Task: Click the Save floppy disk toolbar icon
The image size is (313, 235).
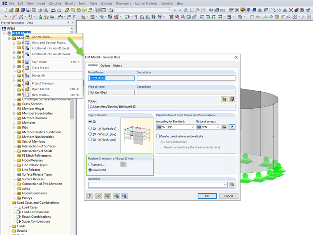Action: tap(28, 10)
